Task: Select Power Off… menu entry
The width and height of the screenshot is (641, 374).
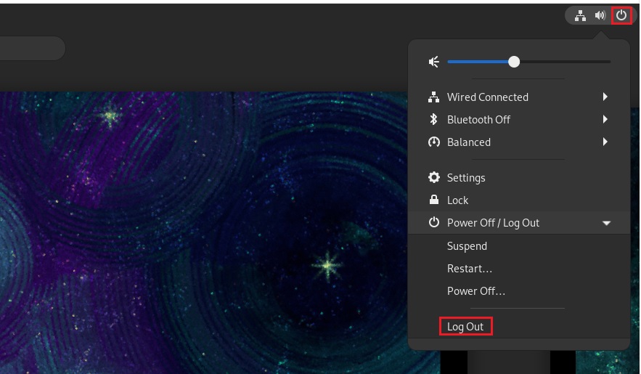Action: (475, 291)
